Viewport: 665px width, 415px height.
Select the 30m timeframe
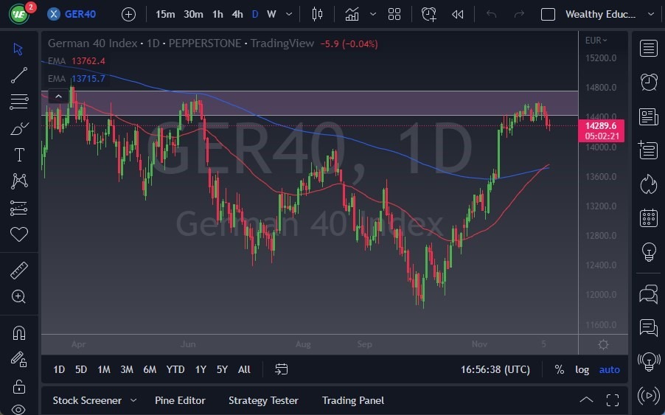(193, 14)
